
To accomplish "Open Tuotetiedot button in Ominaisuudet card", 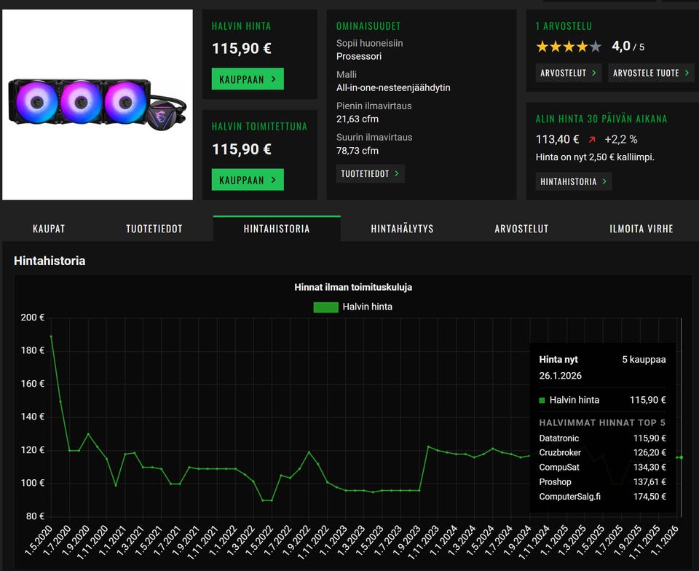I will (370, 173).
